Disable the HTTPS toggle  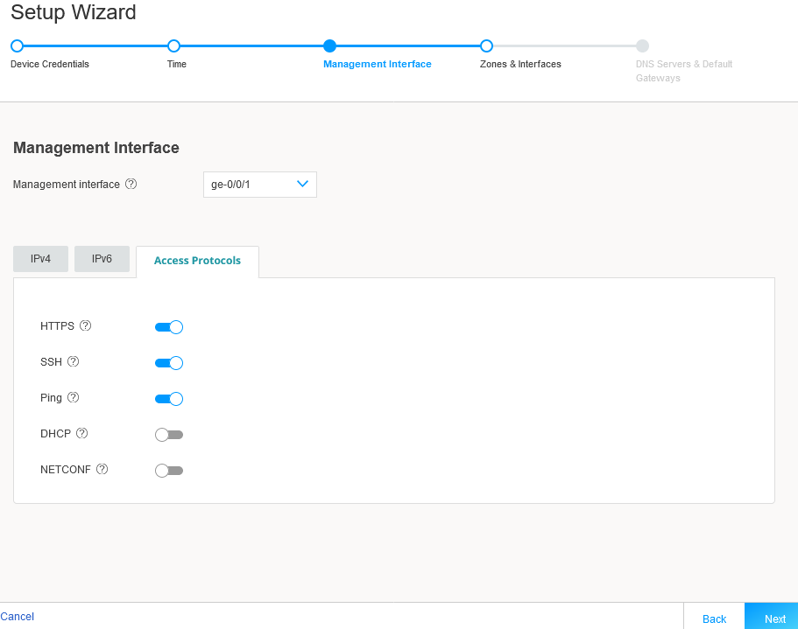[168, 326]
